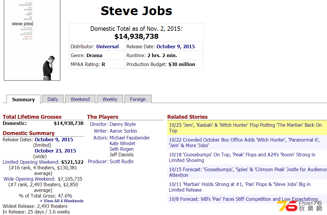Open the Foreign tab
This screenshot has height=215, width=327.
(x=138, y=99)
